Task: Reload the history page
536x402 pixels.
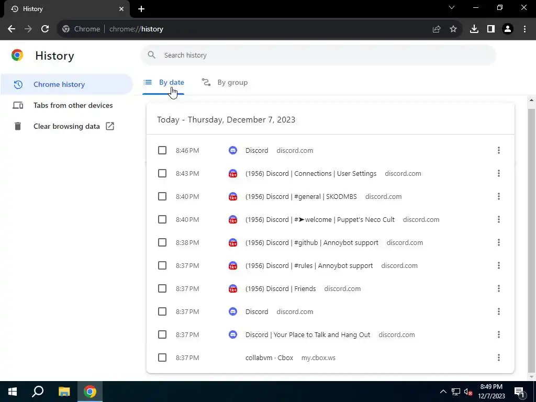Action: tap(45, 29)
